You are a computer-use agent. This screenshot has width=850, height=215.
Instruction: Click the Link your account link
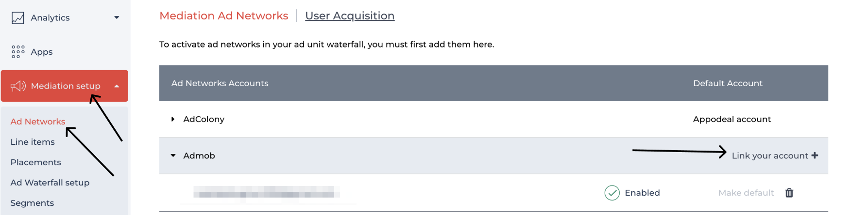(770, 155)
